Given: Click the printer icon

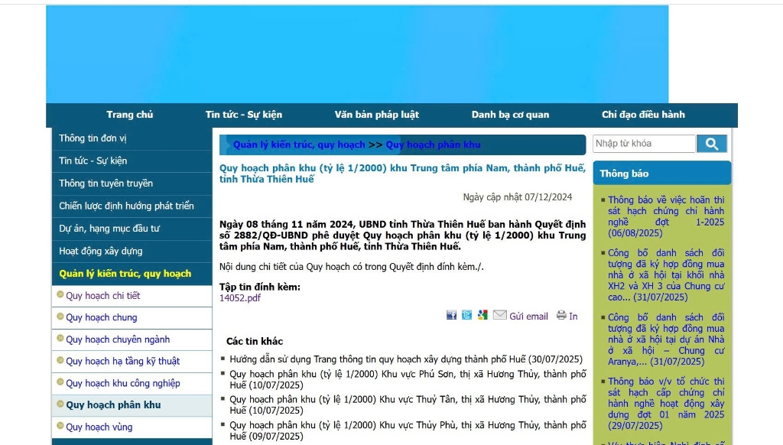Looking at the screenshot, I should (x=562, y=315).
